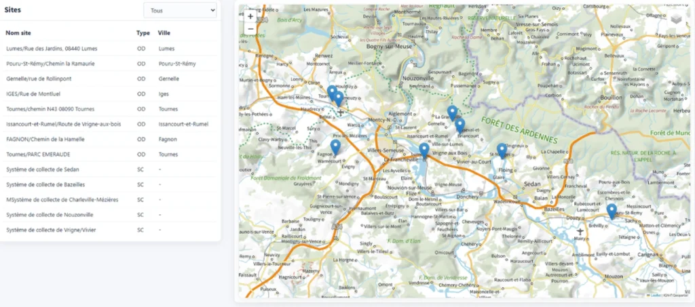The width and height of the screenshot is (695, 307).
Task: Click the FORÊT DES ARDENNES map label
Action: pos(519,129)
